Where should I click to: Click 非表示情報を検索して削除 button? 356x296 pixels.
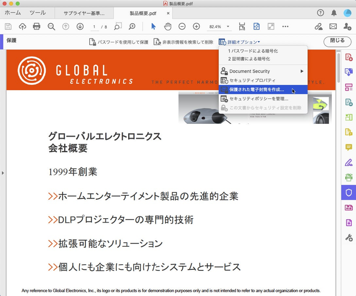(183, 42)
